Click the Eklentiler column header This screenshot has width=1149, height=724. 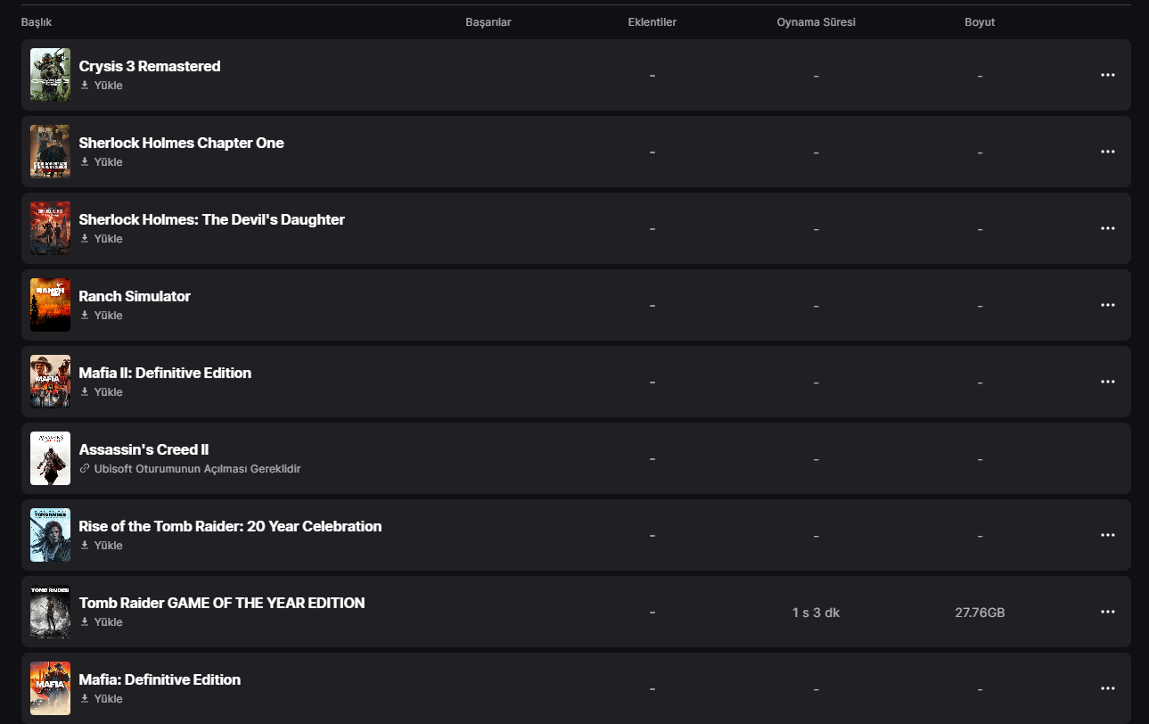[652, 22]
